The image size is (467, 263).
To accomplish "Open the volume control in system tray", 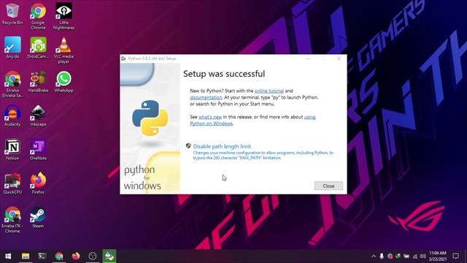I will [422, 256].
